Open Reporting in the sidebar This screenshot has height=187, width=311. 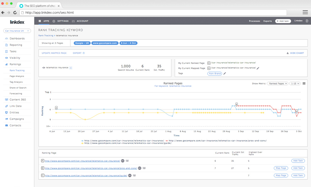[16, 45]
